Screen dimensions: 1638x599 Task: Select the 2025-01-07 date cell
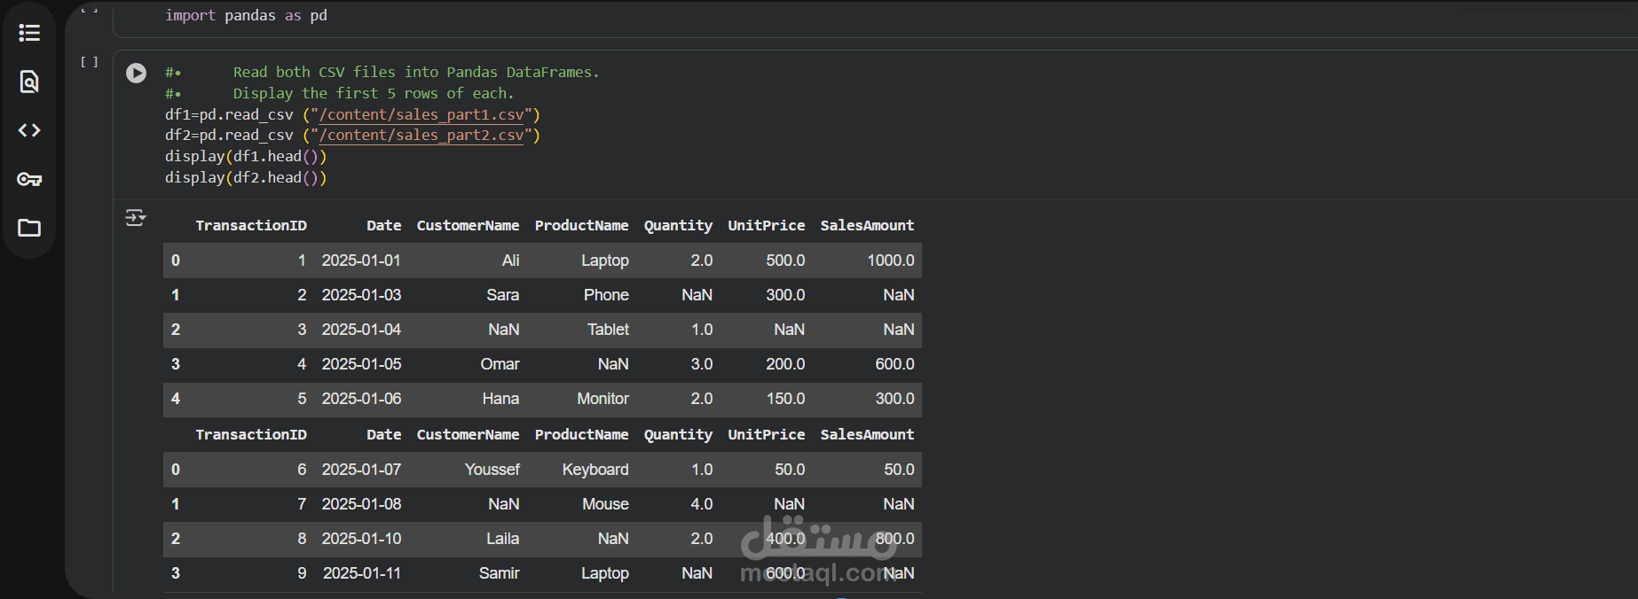[361, 470]
